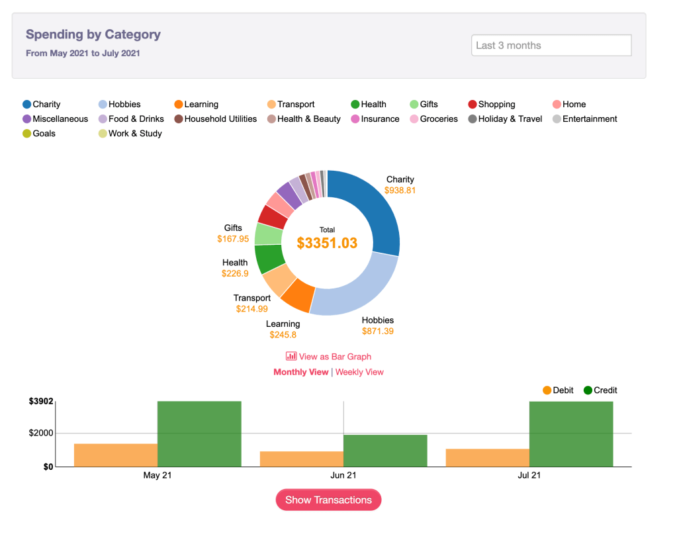Hide the Learning category legend item
Image resolution: width=677 pixels, height=534 pixels.
(196, 105)
